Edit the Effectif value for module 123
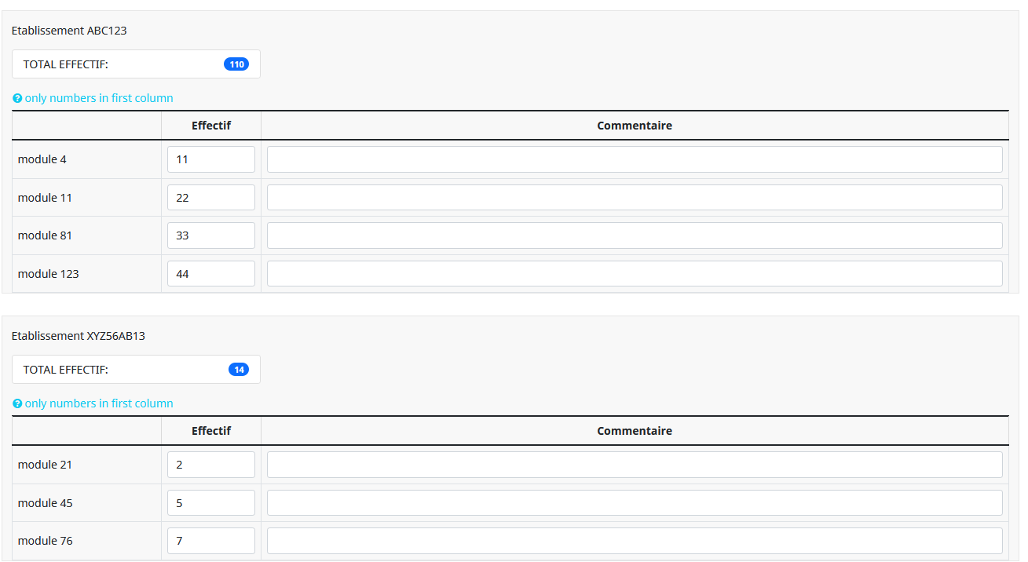The width and height of the screenshot is (1028, 562). (211, 274)
